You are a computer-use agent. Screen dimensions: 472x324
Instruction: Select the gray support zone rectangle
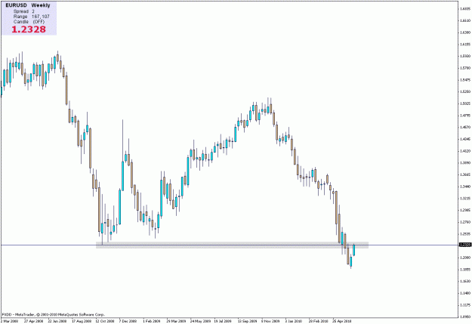232,245
